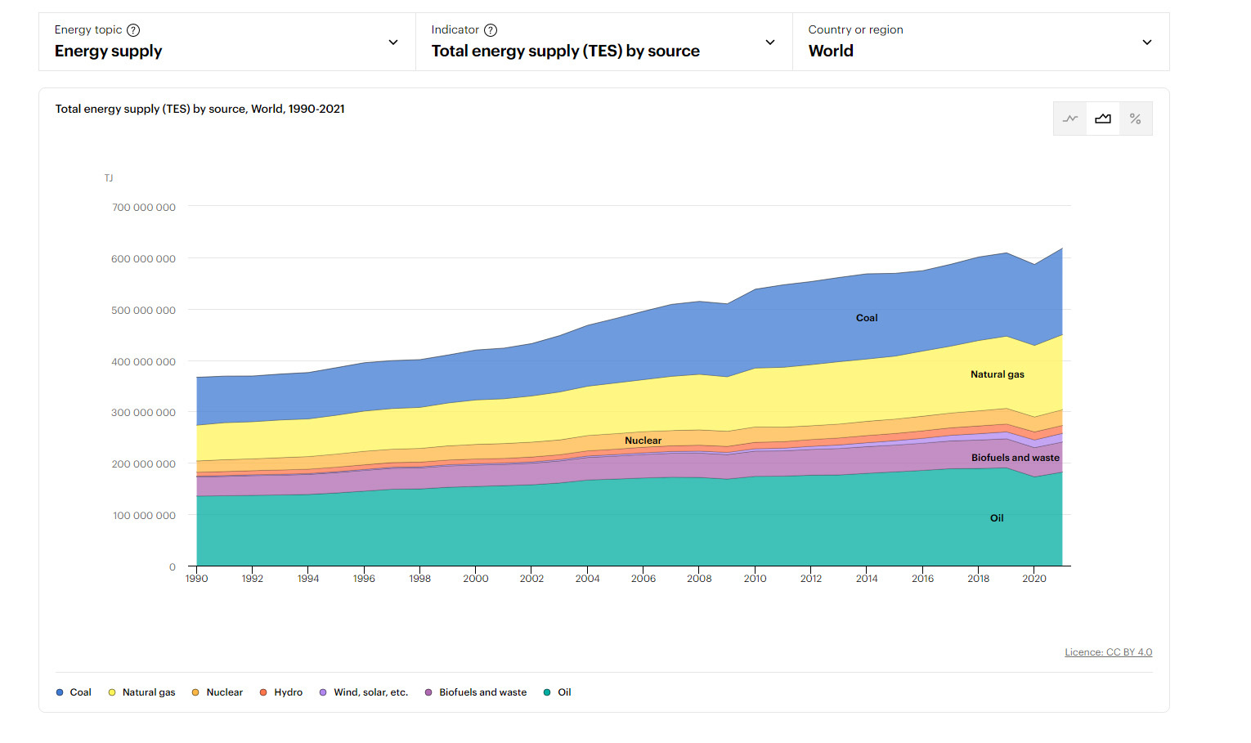Toggle Coal series in legend
This screenshot has height=743, width=1251.
pos(74,692)
